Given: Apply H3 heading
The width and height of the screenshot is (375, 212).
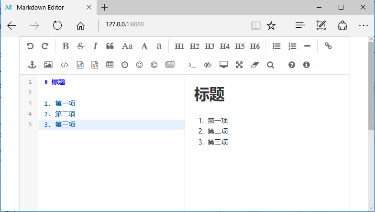Looking at the screenshot, I should coord(210,46).
